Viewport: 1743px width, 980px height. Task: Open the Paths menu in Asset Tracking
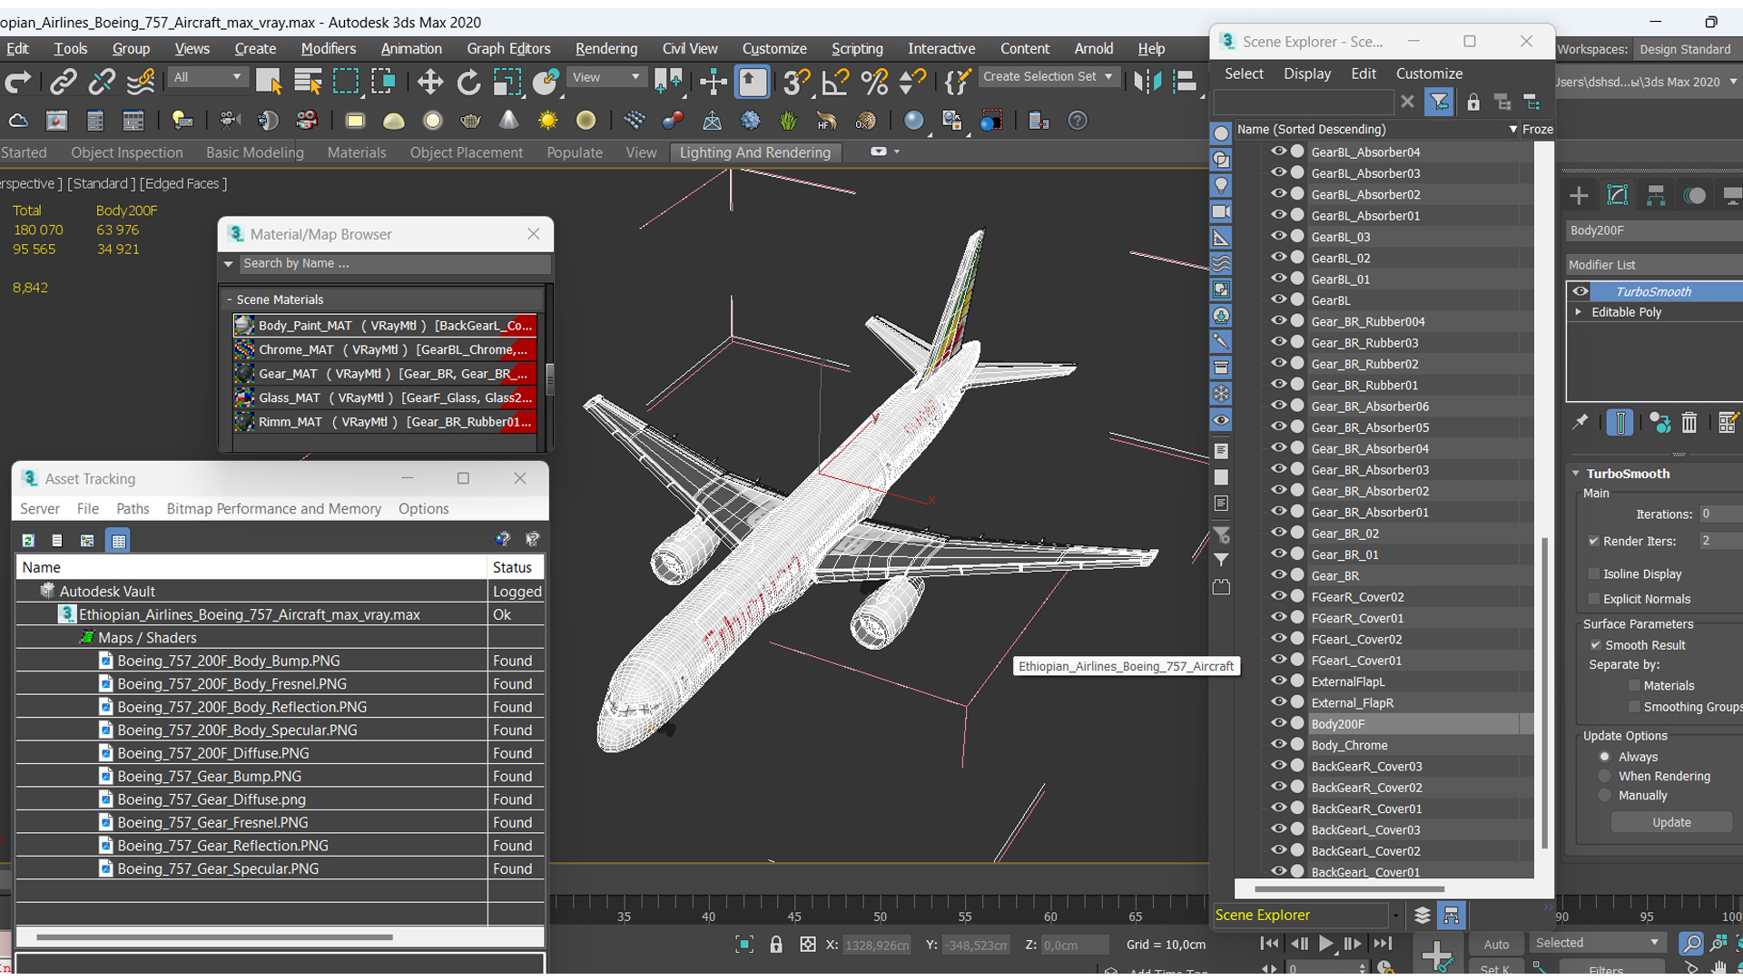click(x=133, y=509)
